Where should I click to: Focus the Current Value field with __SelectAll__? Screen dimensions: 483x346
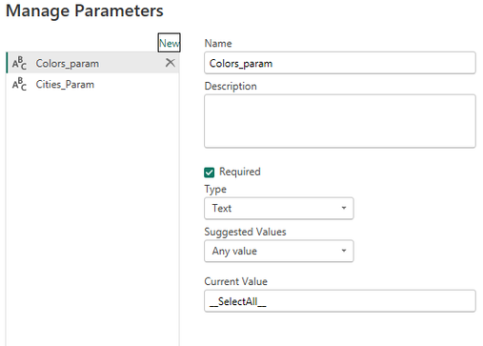pos(340,301)
